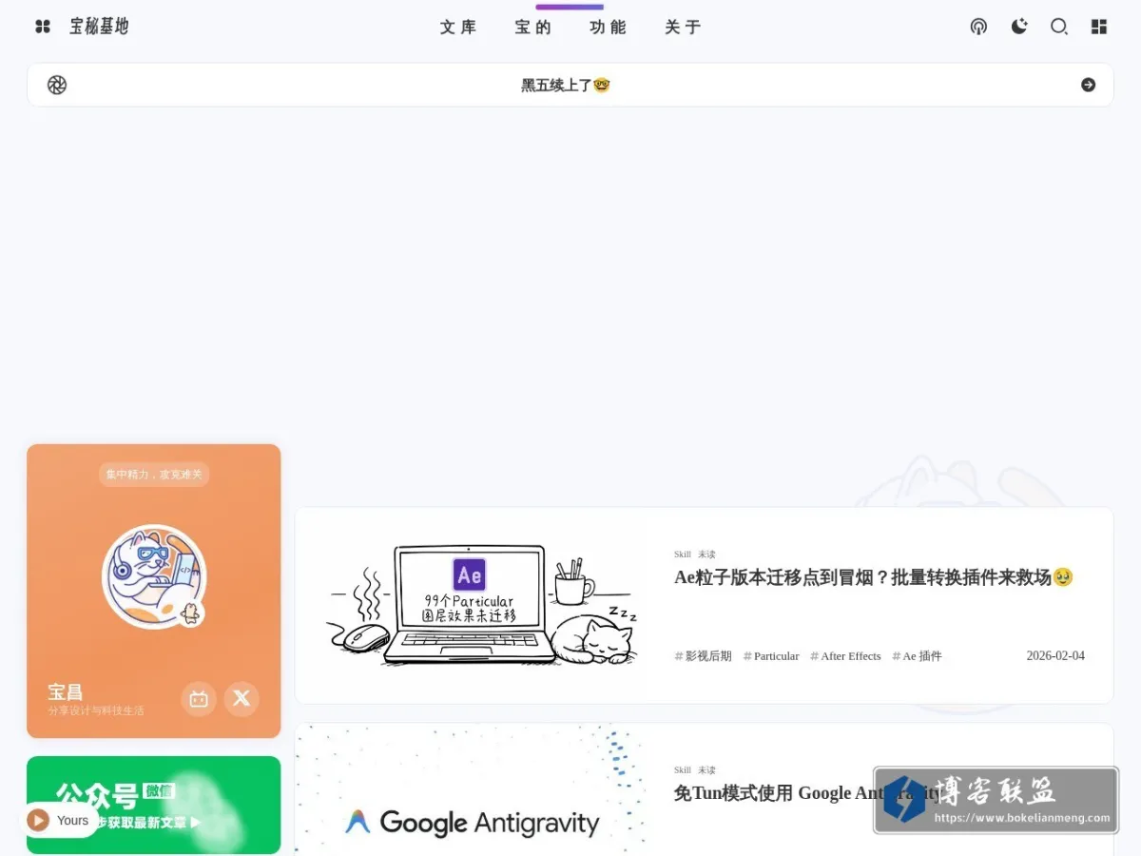Viewport: 1141px width, 856px height.
Task: Open the 功能 menu
Action: point(609,28)
